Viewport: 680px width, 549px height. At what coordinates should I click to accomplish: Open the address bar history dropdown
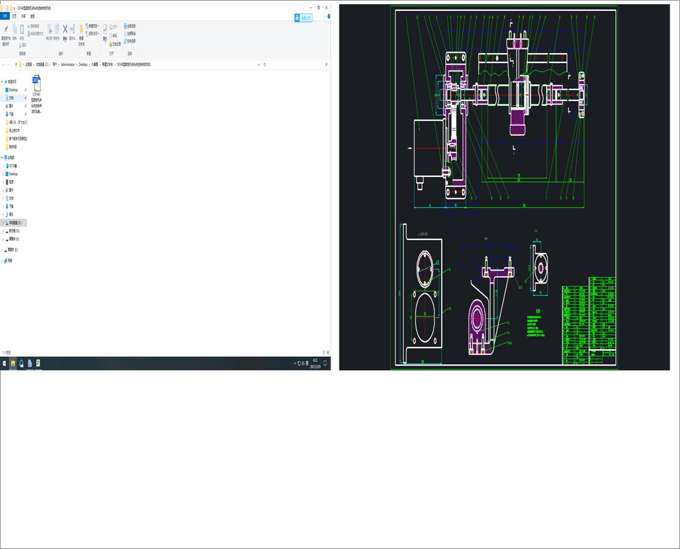click(x=259, y=64)
